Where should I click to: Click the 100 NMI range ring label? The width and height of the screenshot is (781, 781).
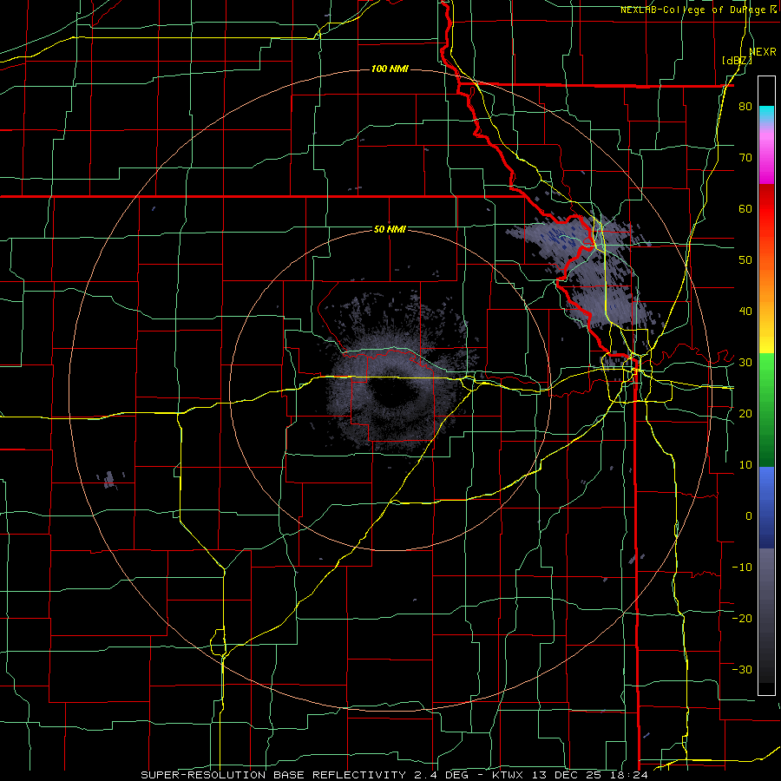tap(390, 69)
